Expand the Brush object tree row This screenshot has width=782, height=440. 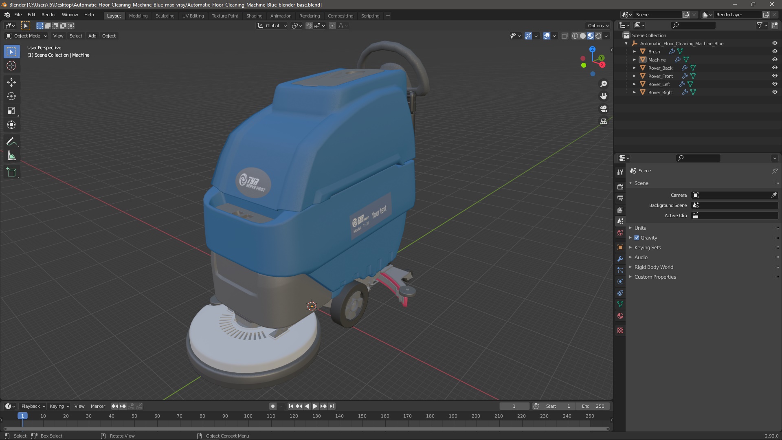pos(634,51)
